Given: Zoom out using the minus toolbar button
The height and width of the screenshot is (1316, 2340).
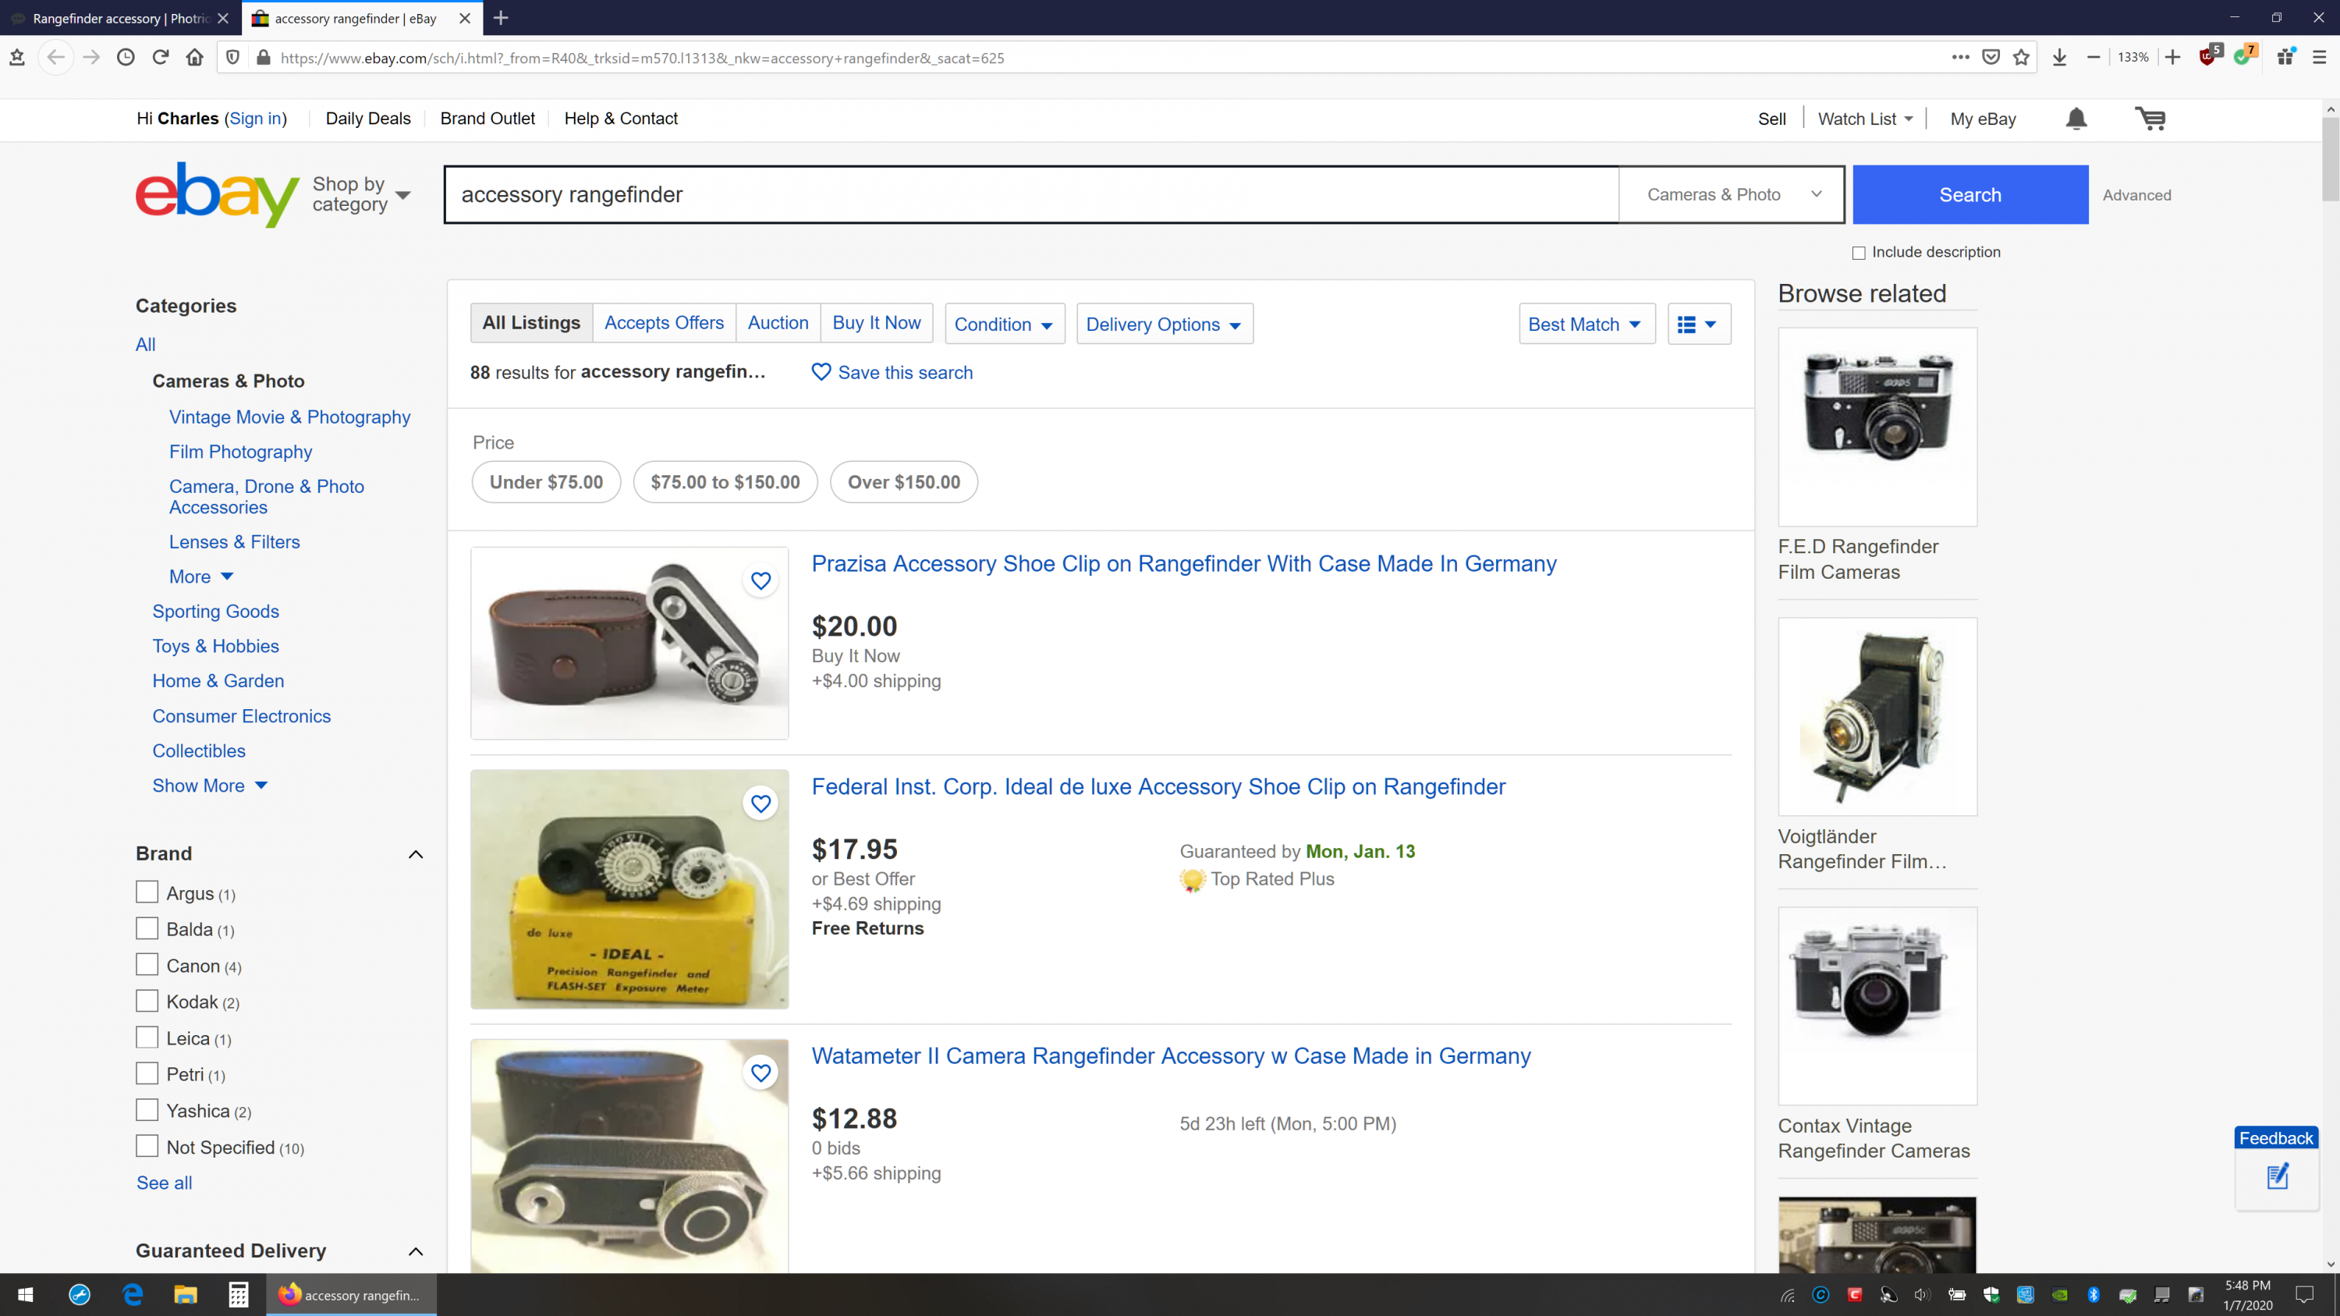Looking at the screenshot, I should (x=2094, y=57).
